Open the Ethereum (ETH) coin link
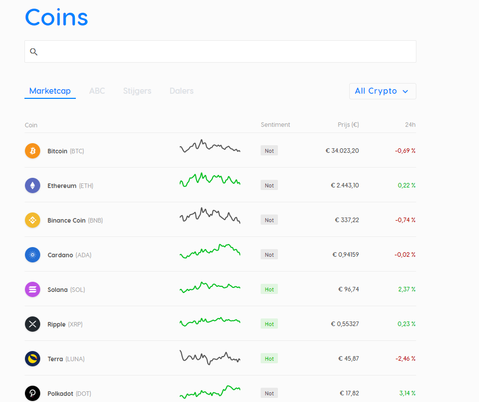Viewport: 479px width, 402px height. pyautogui.click(x=70, y=185)
